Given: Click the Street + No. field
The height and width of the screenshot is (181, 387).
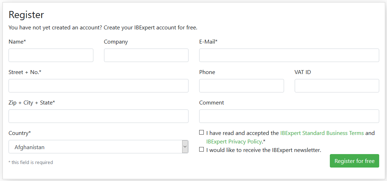Looking at the screenshot, I should tap(98, 86).
